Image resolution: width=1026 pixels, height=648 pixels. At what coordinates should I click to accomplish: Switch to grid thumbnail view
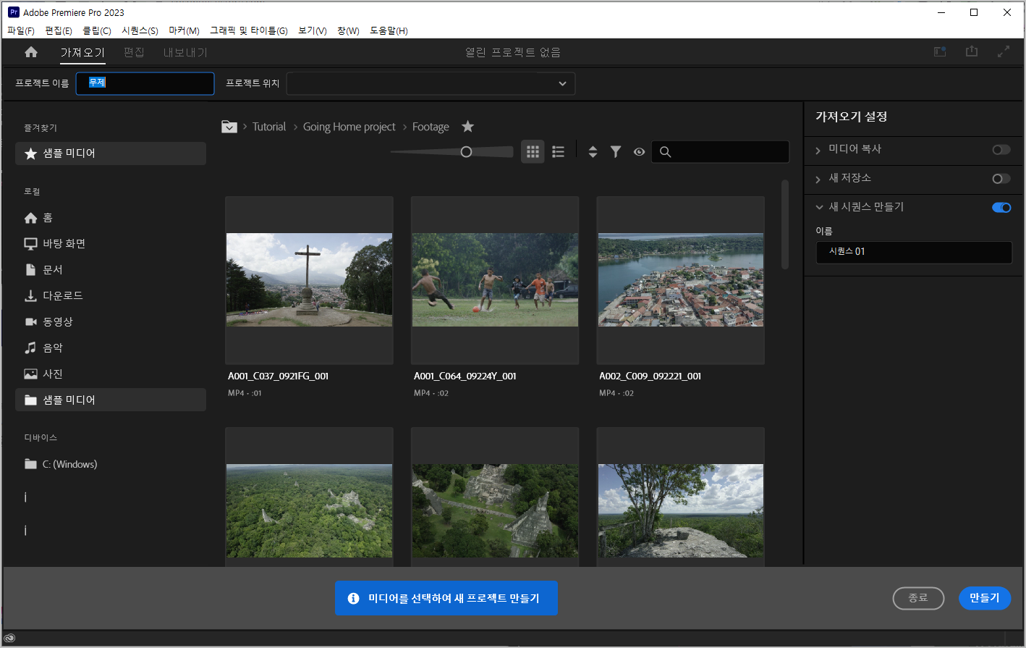tap(533, 152)
